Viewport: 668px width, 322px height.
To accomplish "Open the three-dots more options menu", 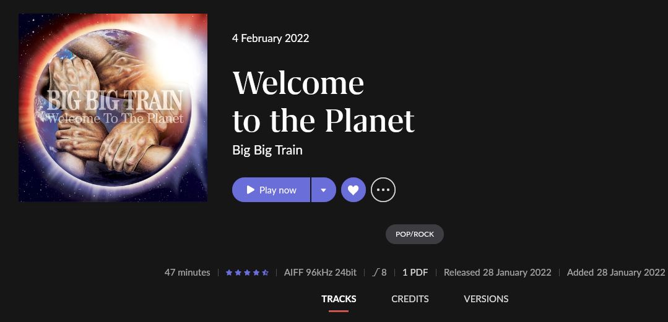I will 383,190.
